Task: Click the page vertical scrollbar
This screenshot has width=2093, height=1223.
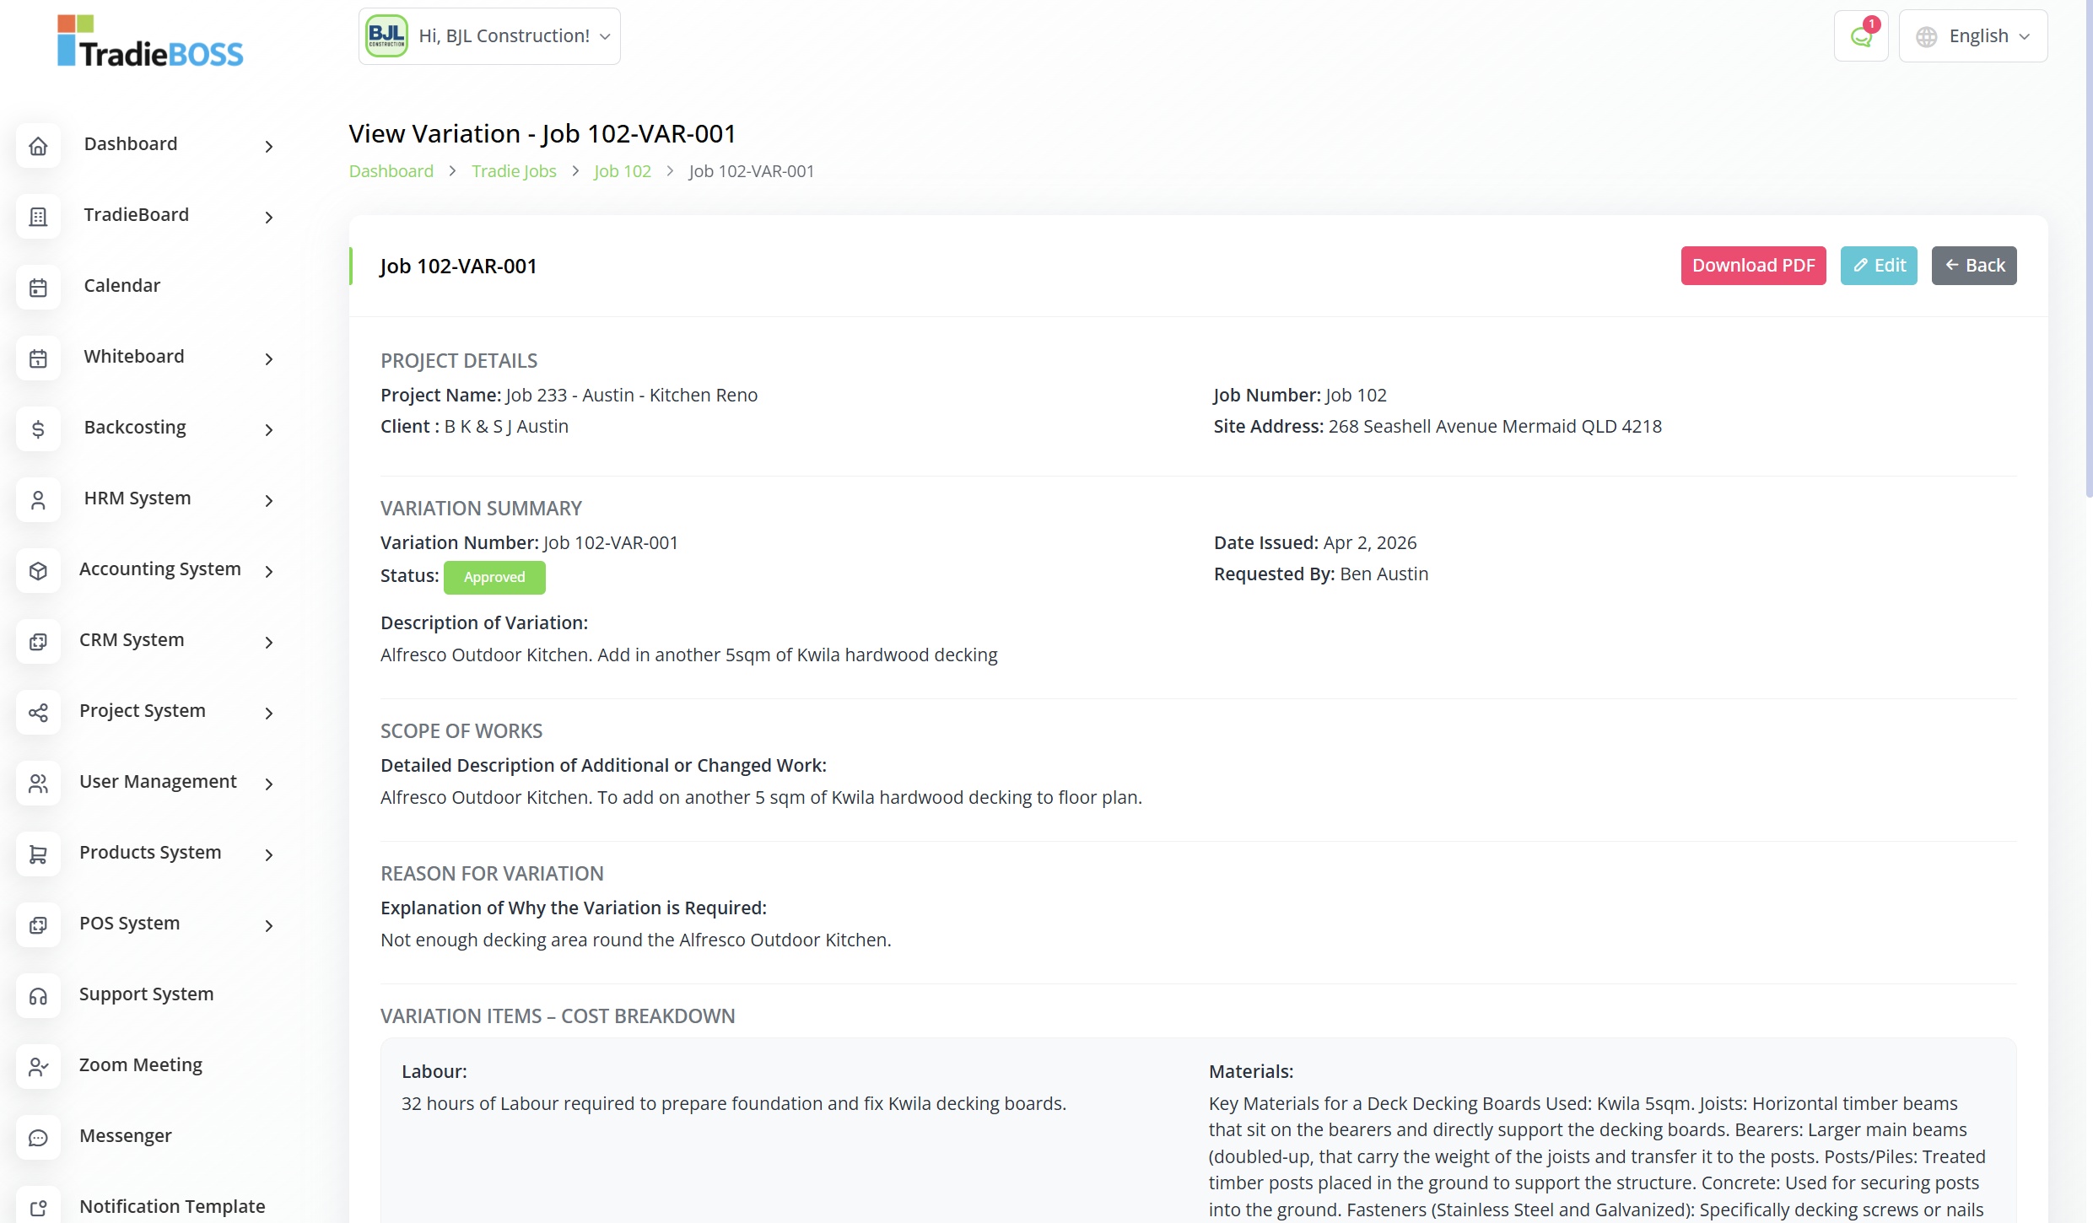Action: tap(2088, 253)
